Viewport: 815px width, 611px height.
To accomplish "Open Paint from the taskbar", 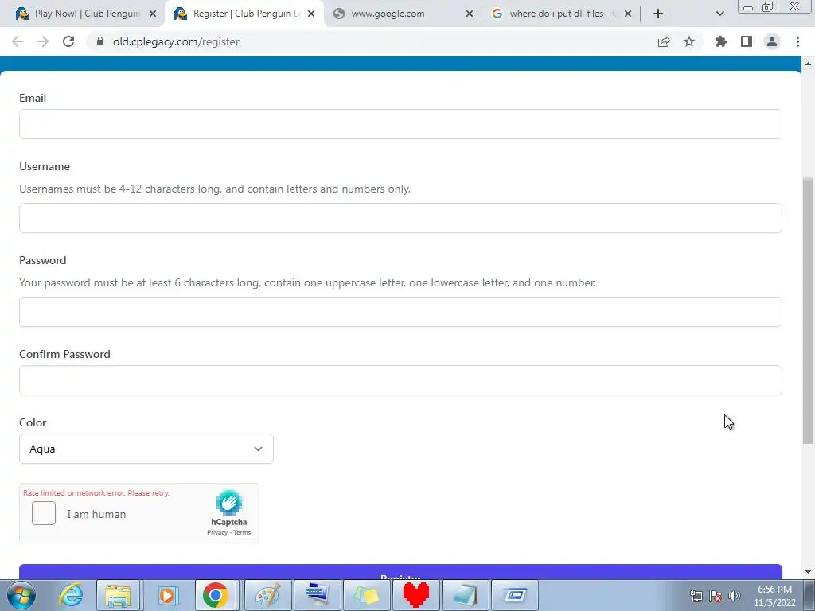I will point(267,595).
